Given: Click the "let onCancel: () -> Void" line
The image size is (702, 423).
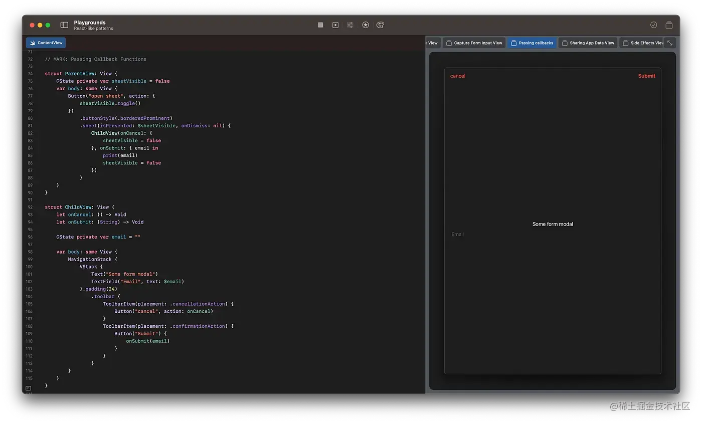Looking at the screenshot, I should coord(91,215).
